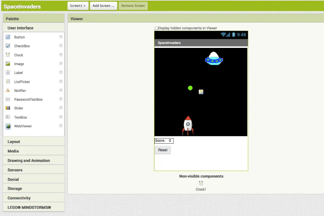Open help for the TextBox component

(61, 117)
